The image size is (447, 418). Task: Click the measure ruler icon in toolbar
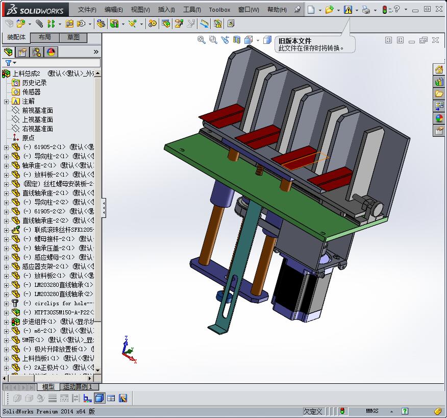[204, 23]
